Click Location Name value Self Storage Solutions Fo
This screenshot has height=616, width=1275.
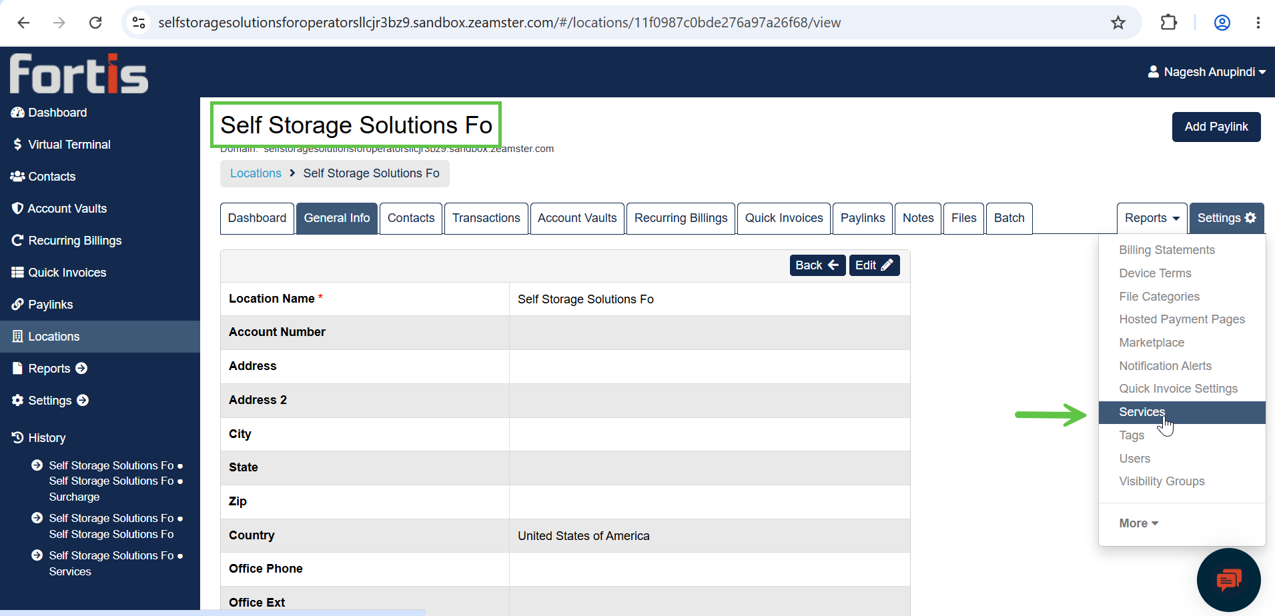tap(586, 299)
